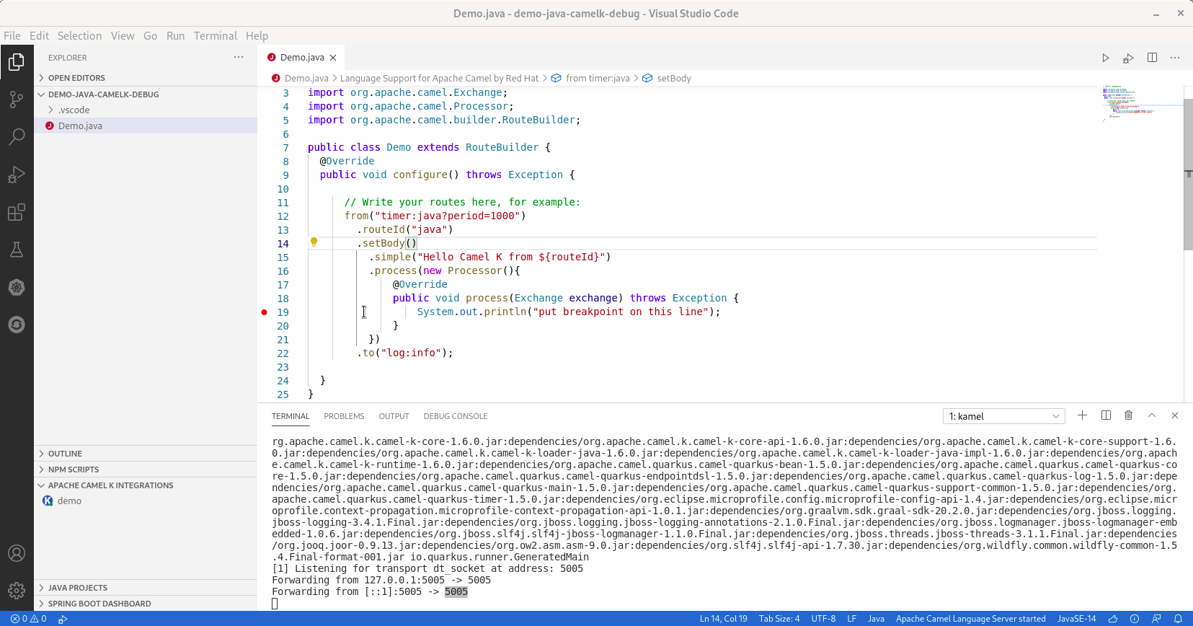Open the Run and Debug view
Screen dimensions: 1193x626
click(x=17, y=175)
